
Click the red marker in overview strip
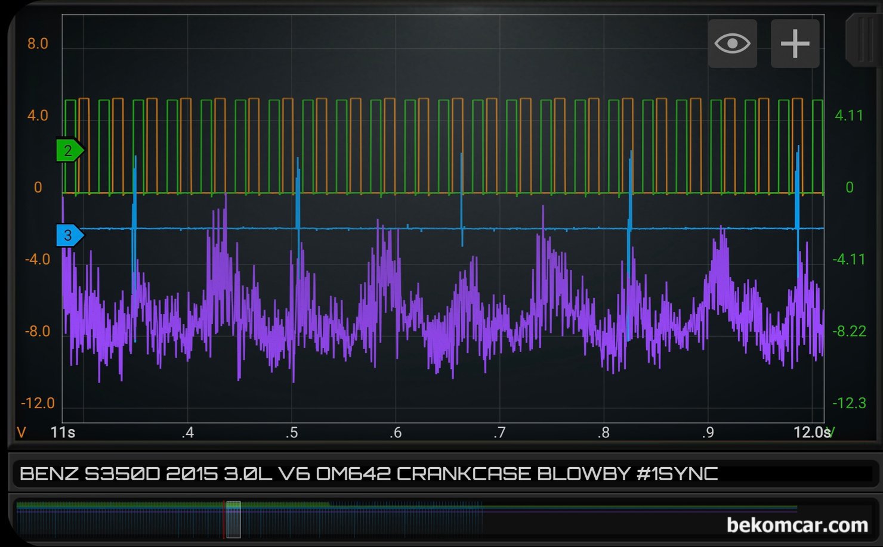224,519
